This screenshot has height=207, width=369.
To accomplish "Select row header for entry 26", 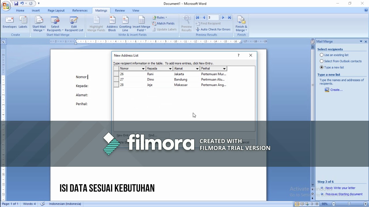I will click(116, 74).
